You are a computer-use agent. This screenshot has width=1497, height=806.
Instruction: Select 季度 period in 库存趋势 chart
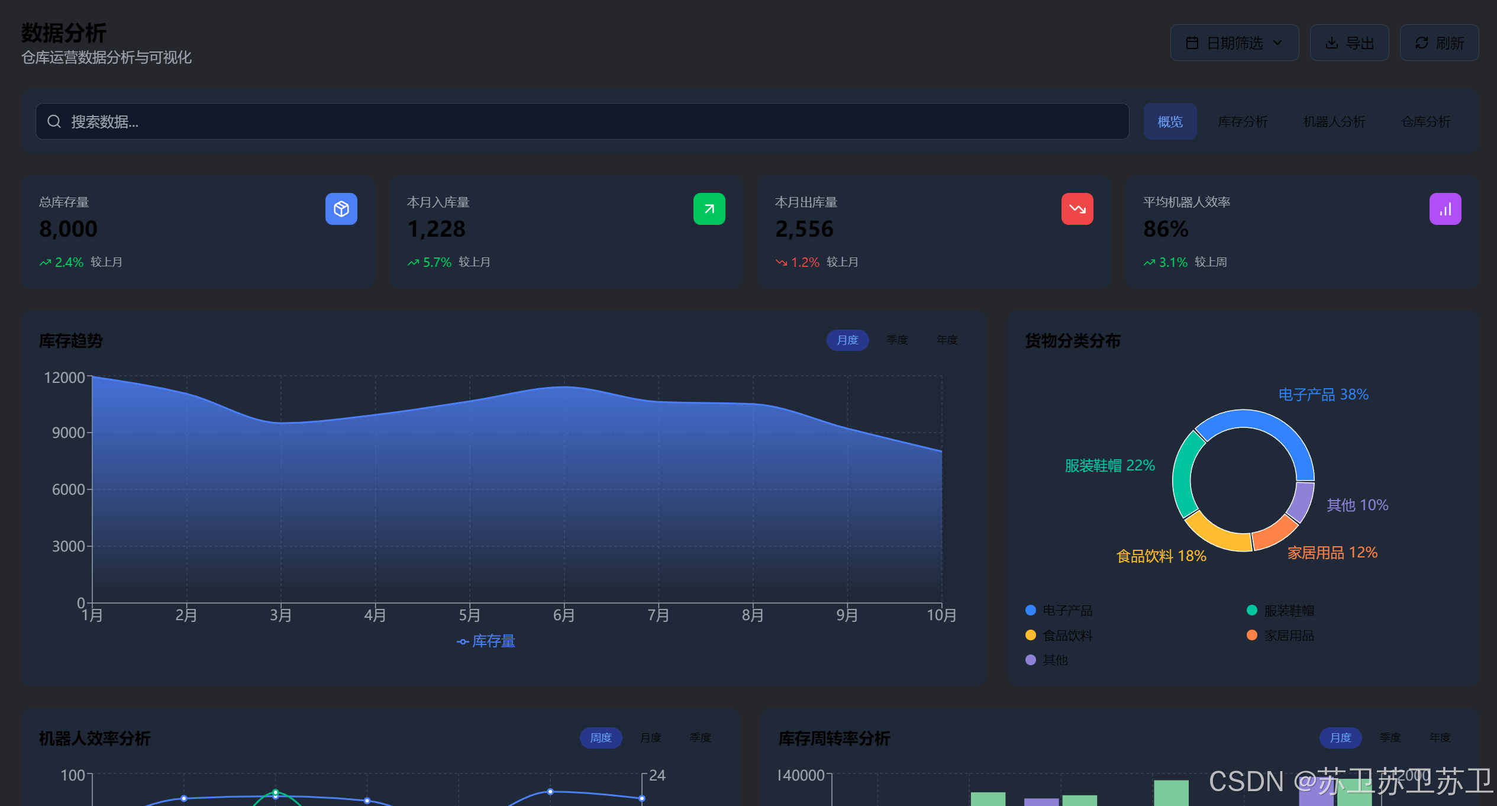[x=897, y=340]
